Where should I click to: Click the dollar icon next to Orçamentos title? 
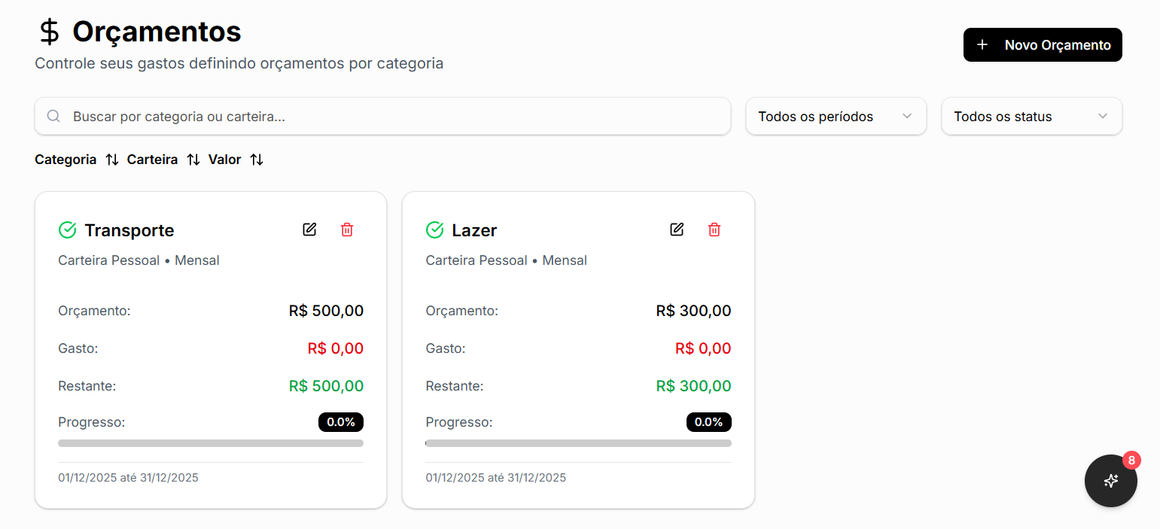(47, 32)
